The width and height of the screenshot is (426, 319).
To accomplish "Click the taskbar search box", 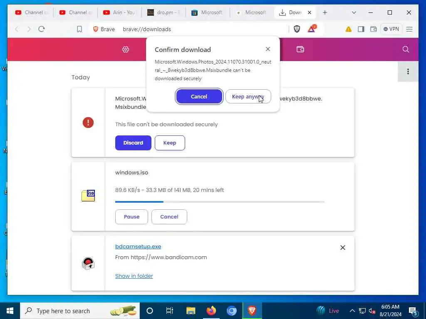I will pyautogui.click(x=80, y=311).
